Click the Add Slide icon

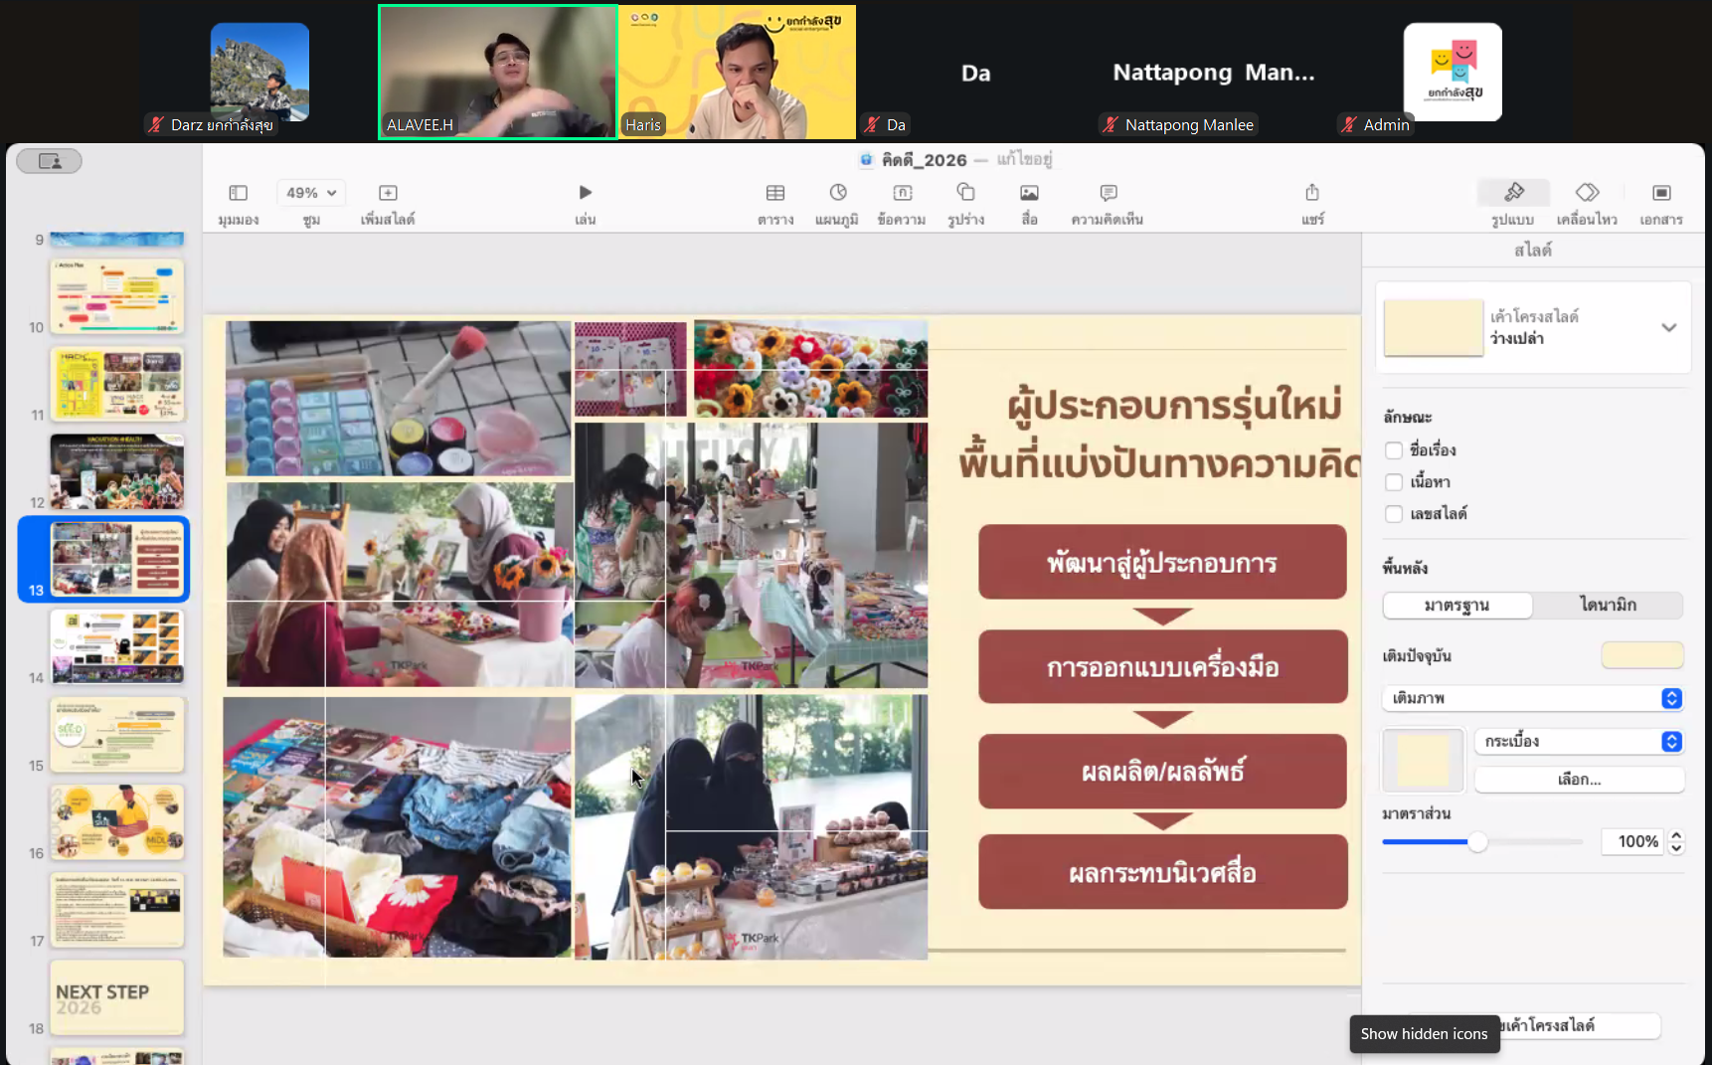click(388, 193)
